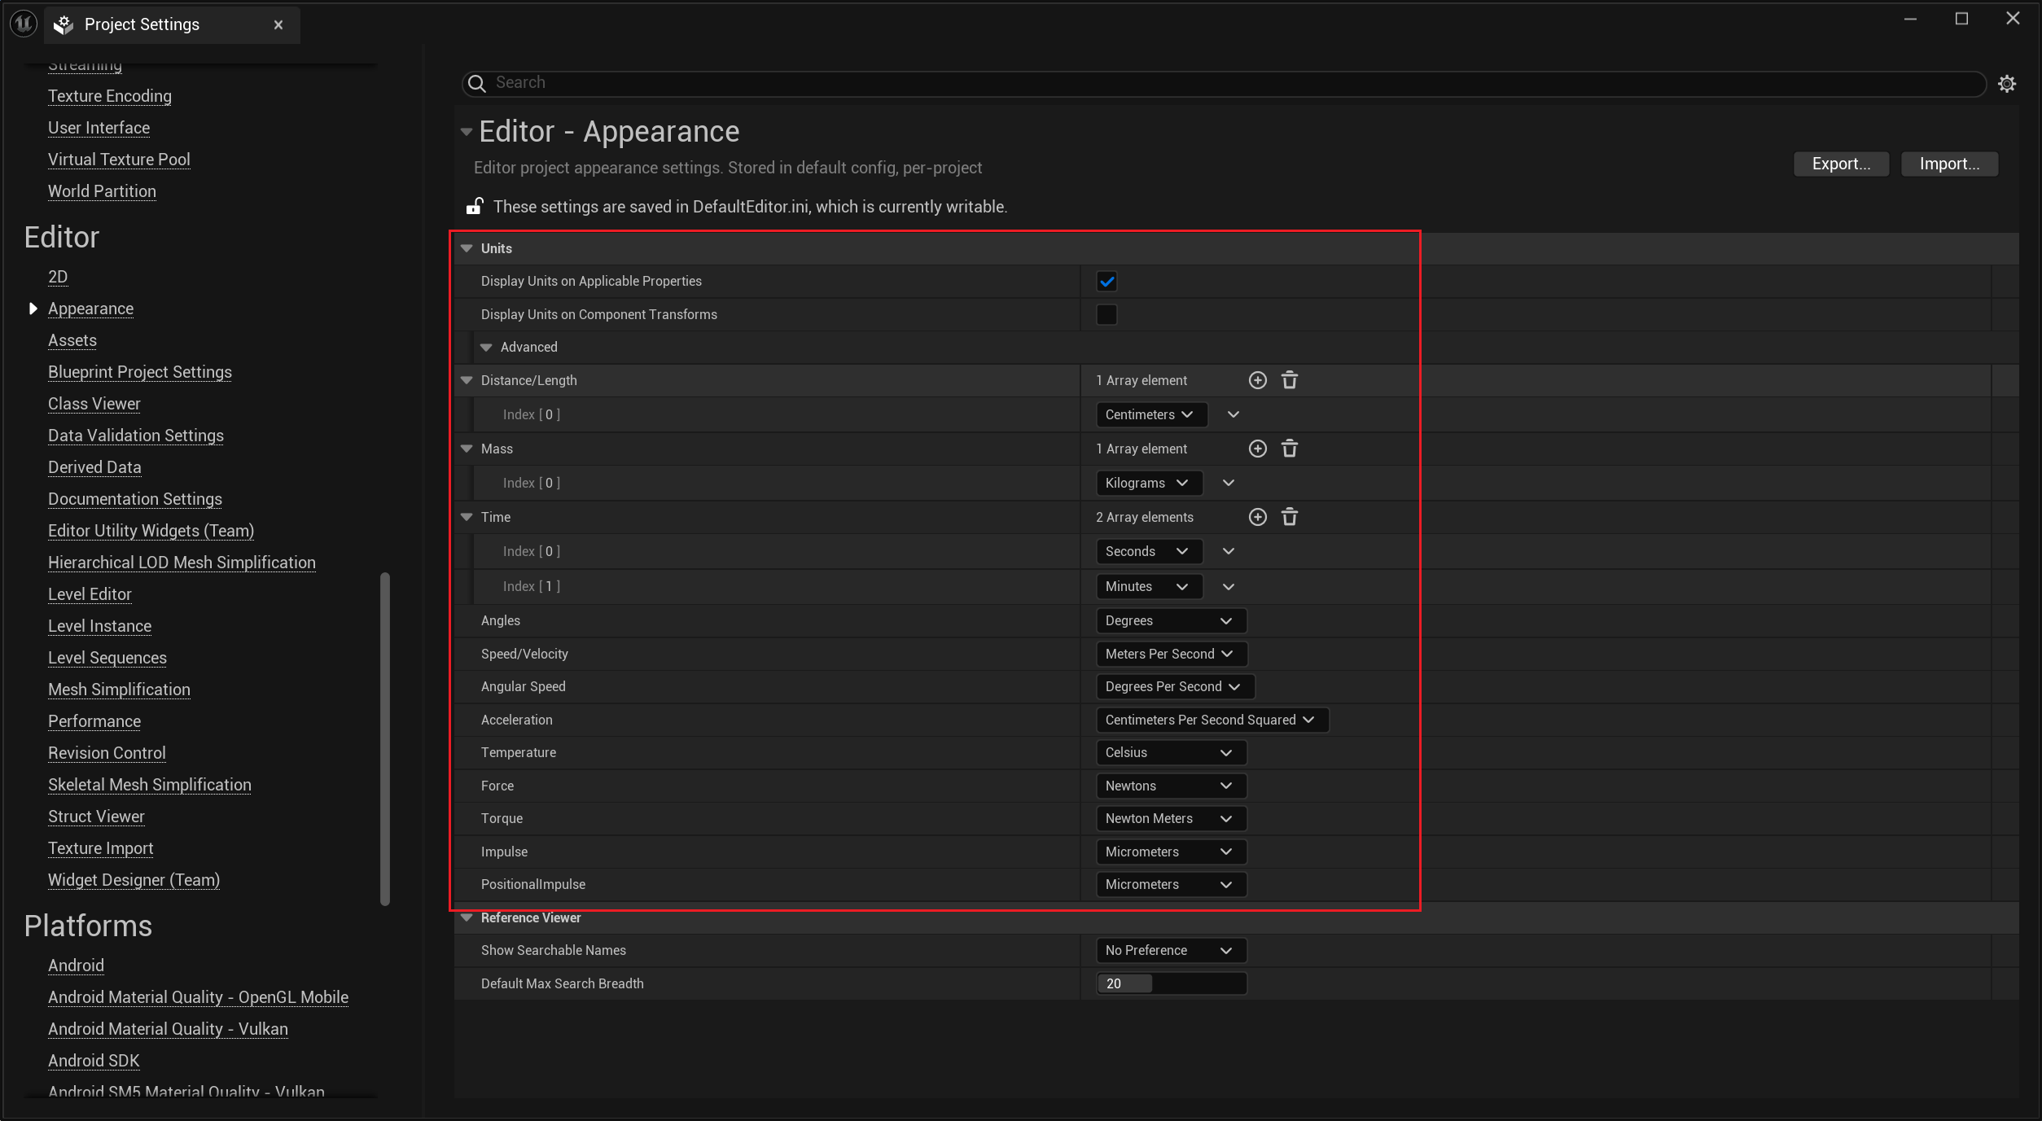Click trash icon for Mass array
Viewport: 2042px width, 1121px height.
(x=1290, y=449)
